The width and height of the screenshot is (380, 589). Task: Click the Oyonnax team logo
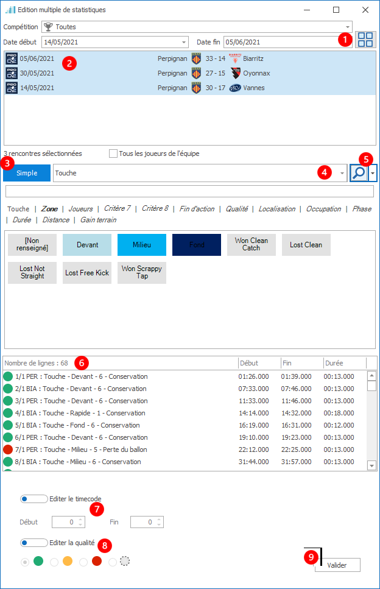point(235,73)
